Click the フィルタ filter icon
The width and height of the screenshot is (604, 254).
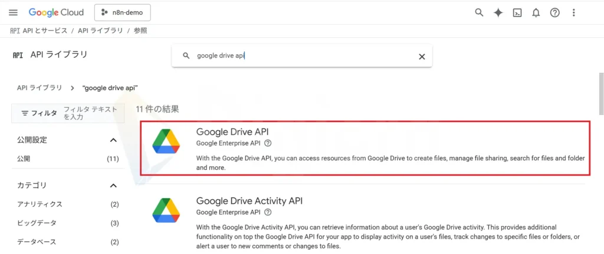point(25,113)
